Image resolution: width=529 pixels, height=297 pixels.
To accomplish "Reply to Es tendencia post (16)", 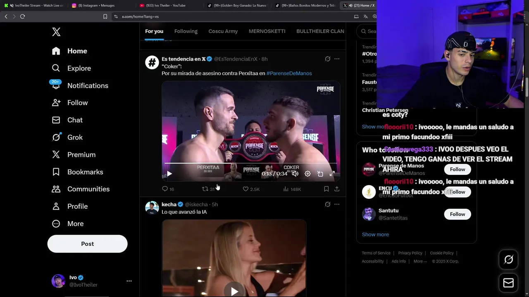I will pos(168,189).
